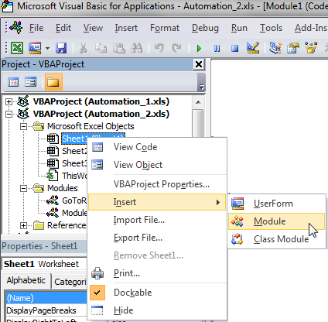This screenshot has height=322, width=328.
Task: Click the Cut scissors icon
Action: point(83,48)
